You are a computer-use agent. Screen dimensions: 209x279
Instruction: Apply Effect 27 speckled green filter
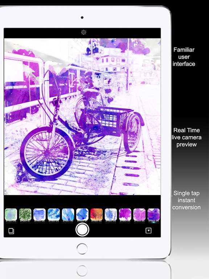25,215
